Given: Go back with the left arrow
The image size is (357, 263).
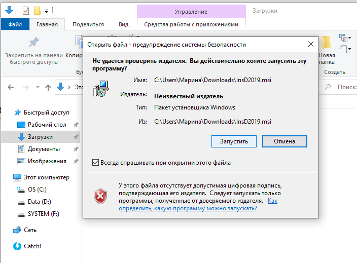Looking at the screenshot, I should pos(11,87).
